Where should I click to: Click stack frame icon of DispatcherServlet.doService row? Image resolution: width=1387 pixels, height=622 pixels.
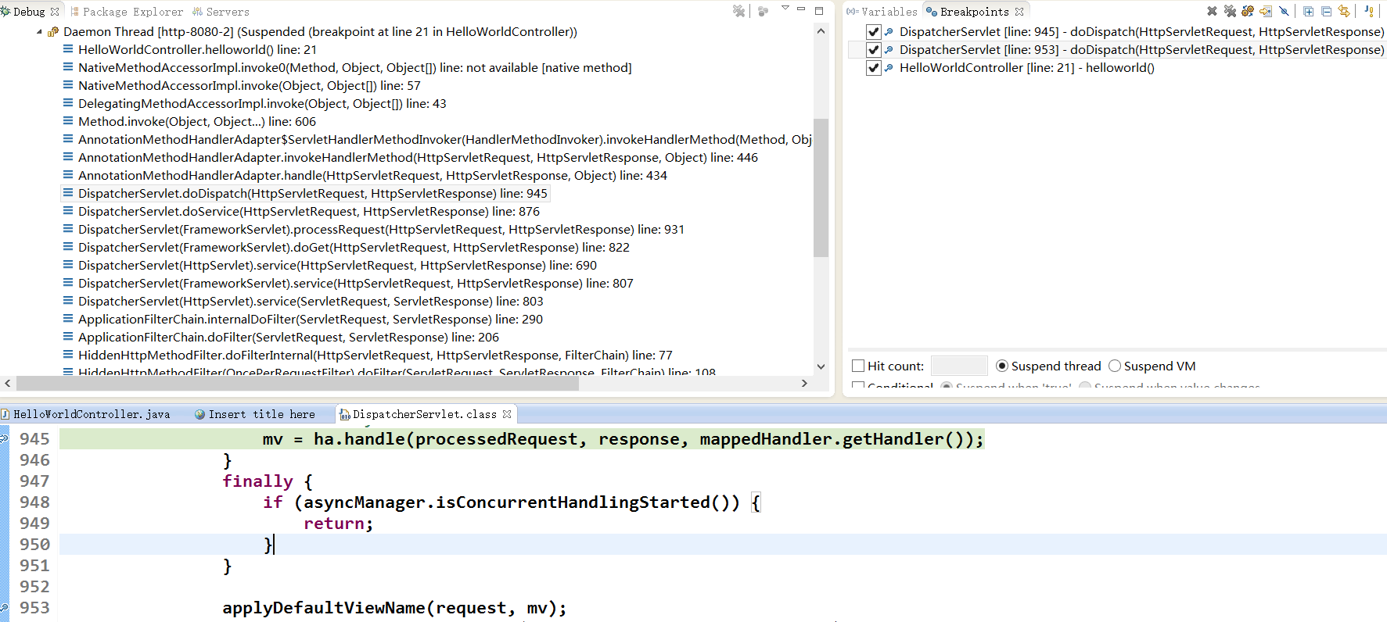[x=68, y=211]
